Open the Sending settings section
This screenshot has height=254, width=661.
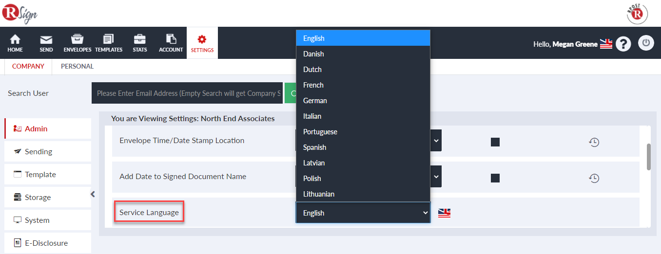(48, 151)
